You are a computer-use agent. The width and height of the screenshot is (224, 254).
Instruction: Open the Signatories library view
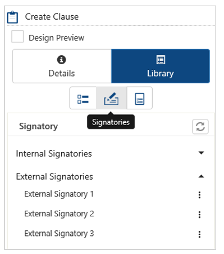click(111, 98)
